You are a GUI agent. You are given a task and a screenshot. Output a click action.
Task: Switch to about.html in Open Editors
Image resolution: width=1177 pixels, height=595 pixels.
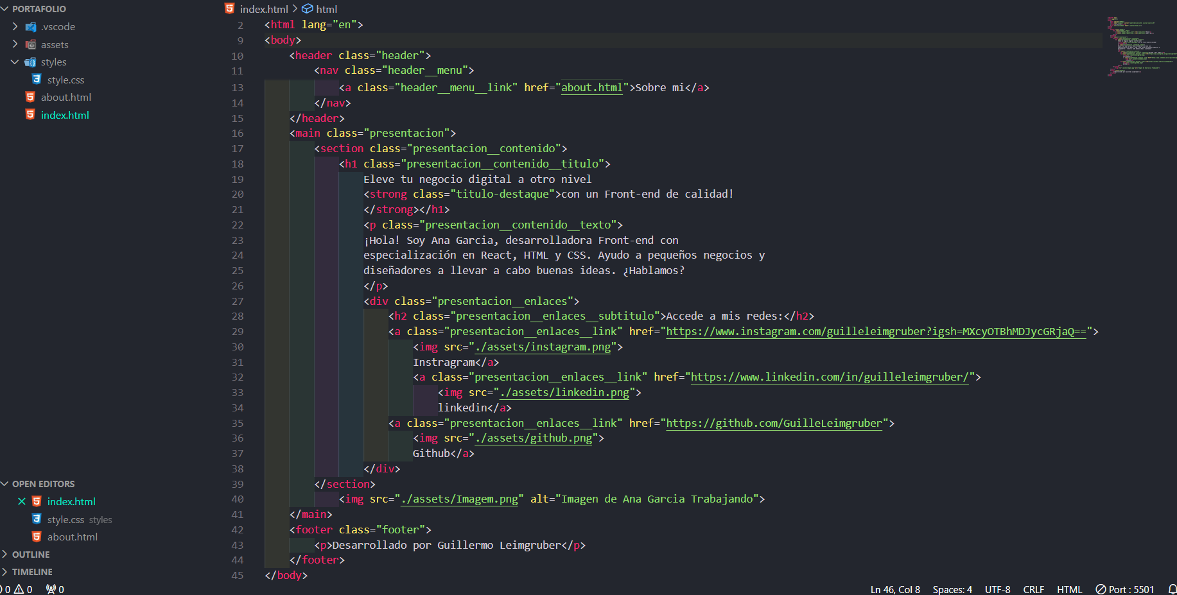[x=73, y=537]
